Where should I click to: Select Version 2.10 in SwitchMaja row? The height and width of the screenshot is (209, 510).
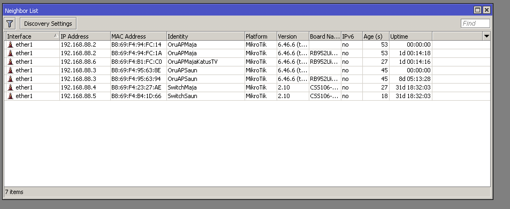point(284,87)
